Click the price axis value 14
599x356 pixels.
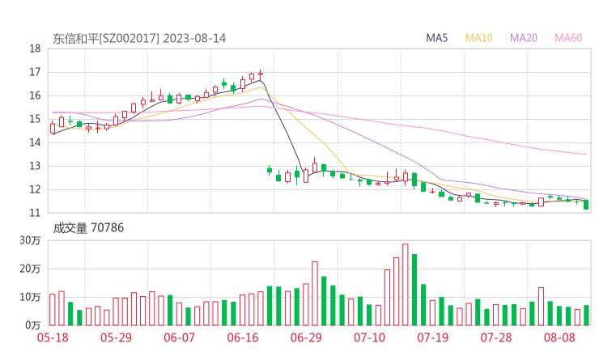pos(35,142)
